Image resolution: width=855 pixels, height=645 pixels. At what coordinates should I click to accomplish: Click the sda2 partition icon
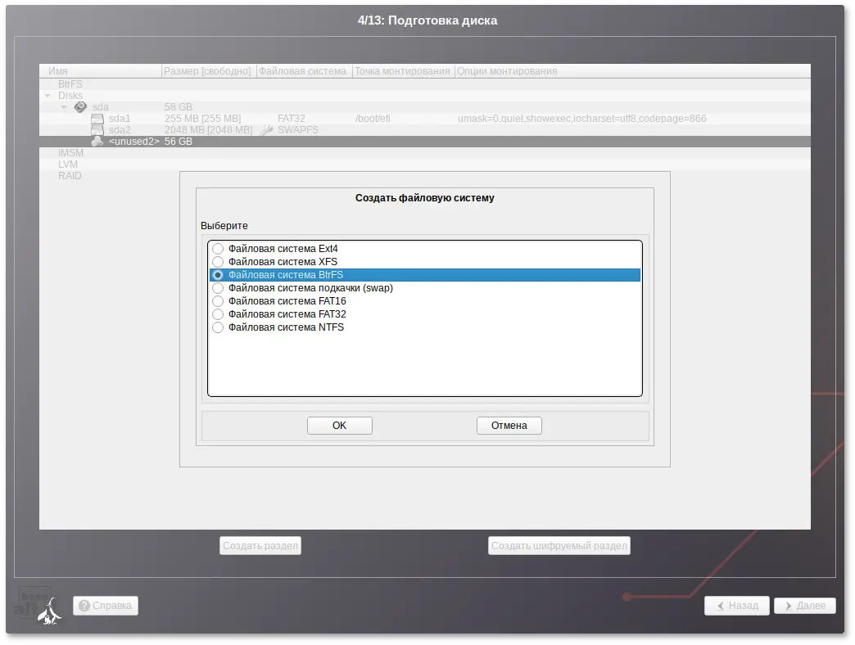[97, 130]
